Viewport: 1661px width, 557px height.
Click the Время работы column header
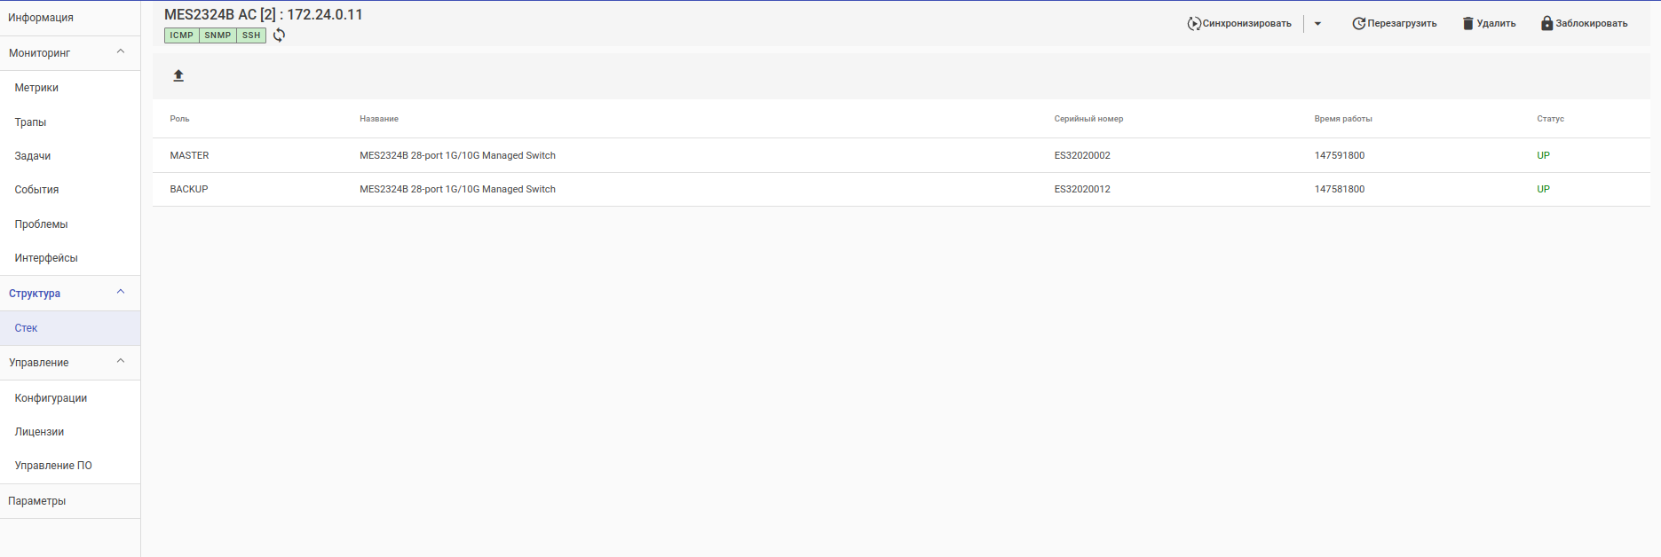tap(1343, 119)
